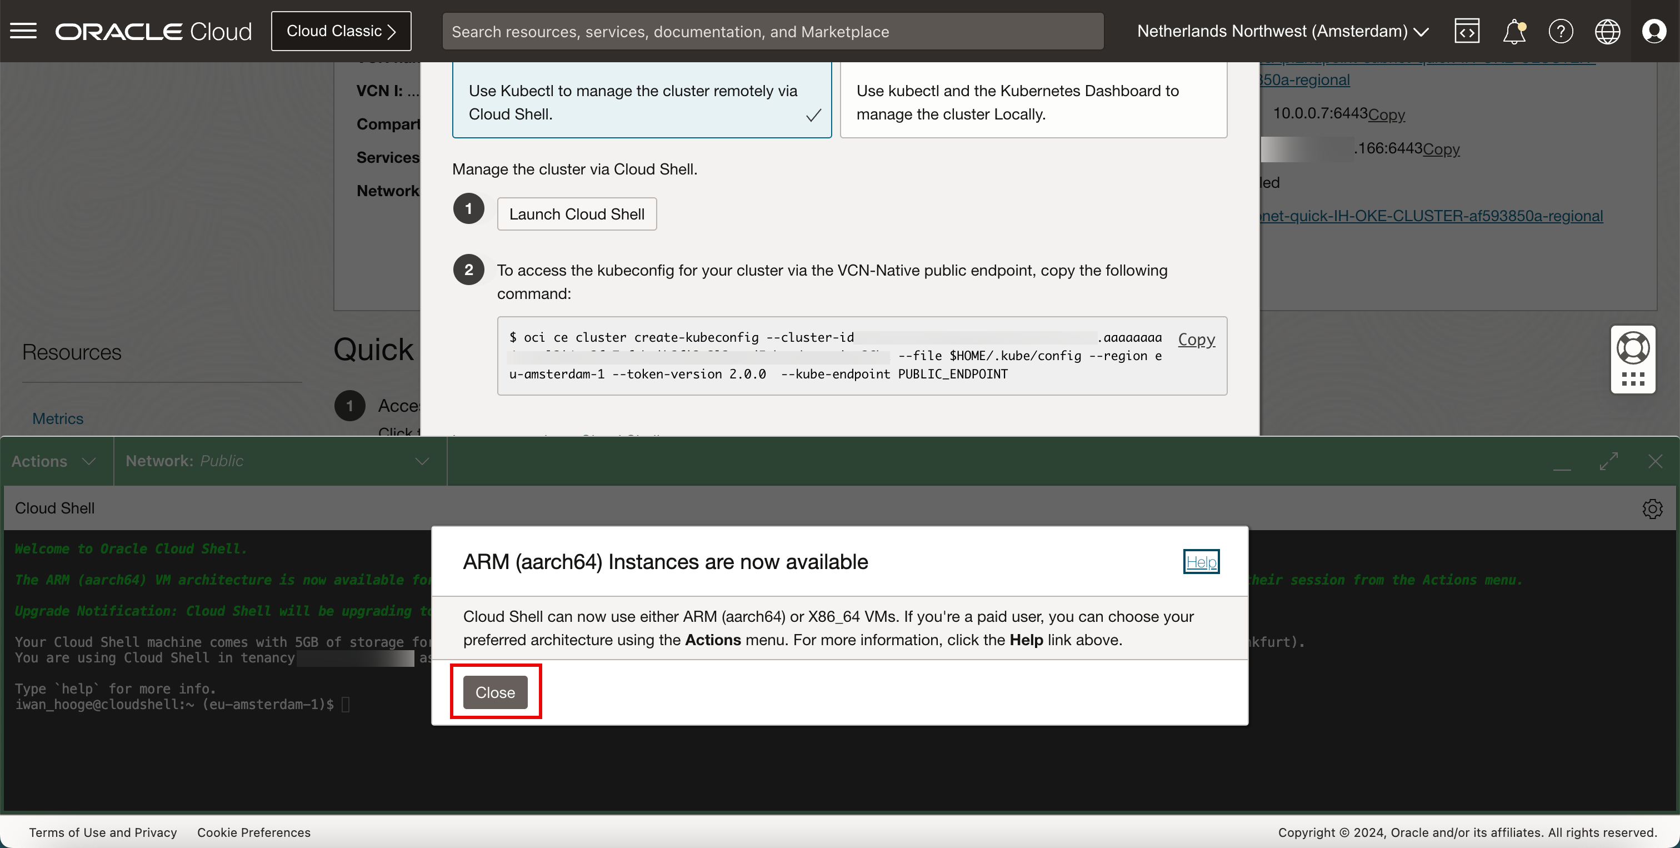Open Developer tools Cloud Shell icon in header
The image size is (1680, 848).
pos(1467,31)
